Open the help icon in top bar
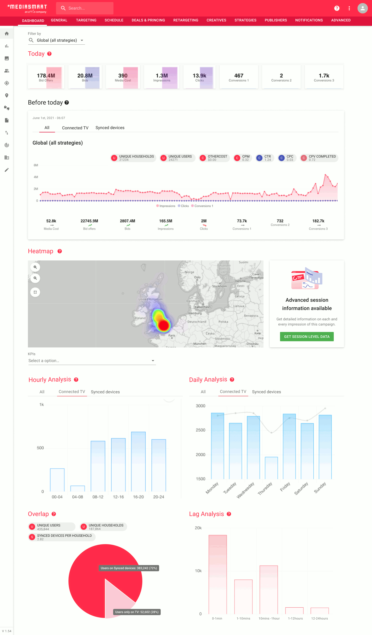372x635 pixels. click(337, 8)
